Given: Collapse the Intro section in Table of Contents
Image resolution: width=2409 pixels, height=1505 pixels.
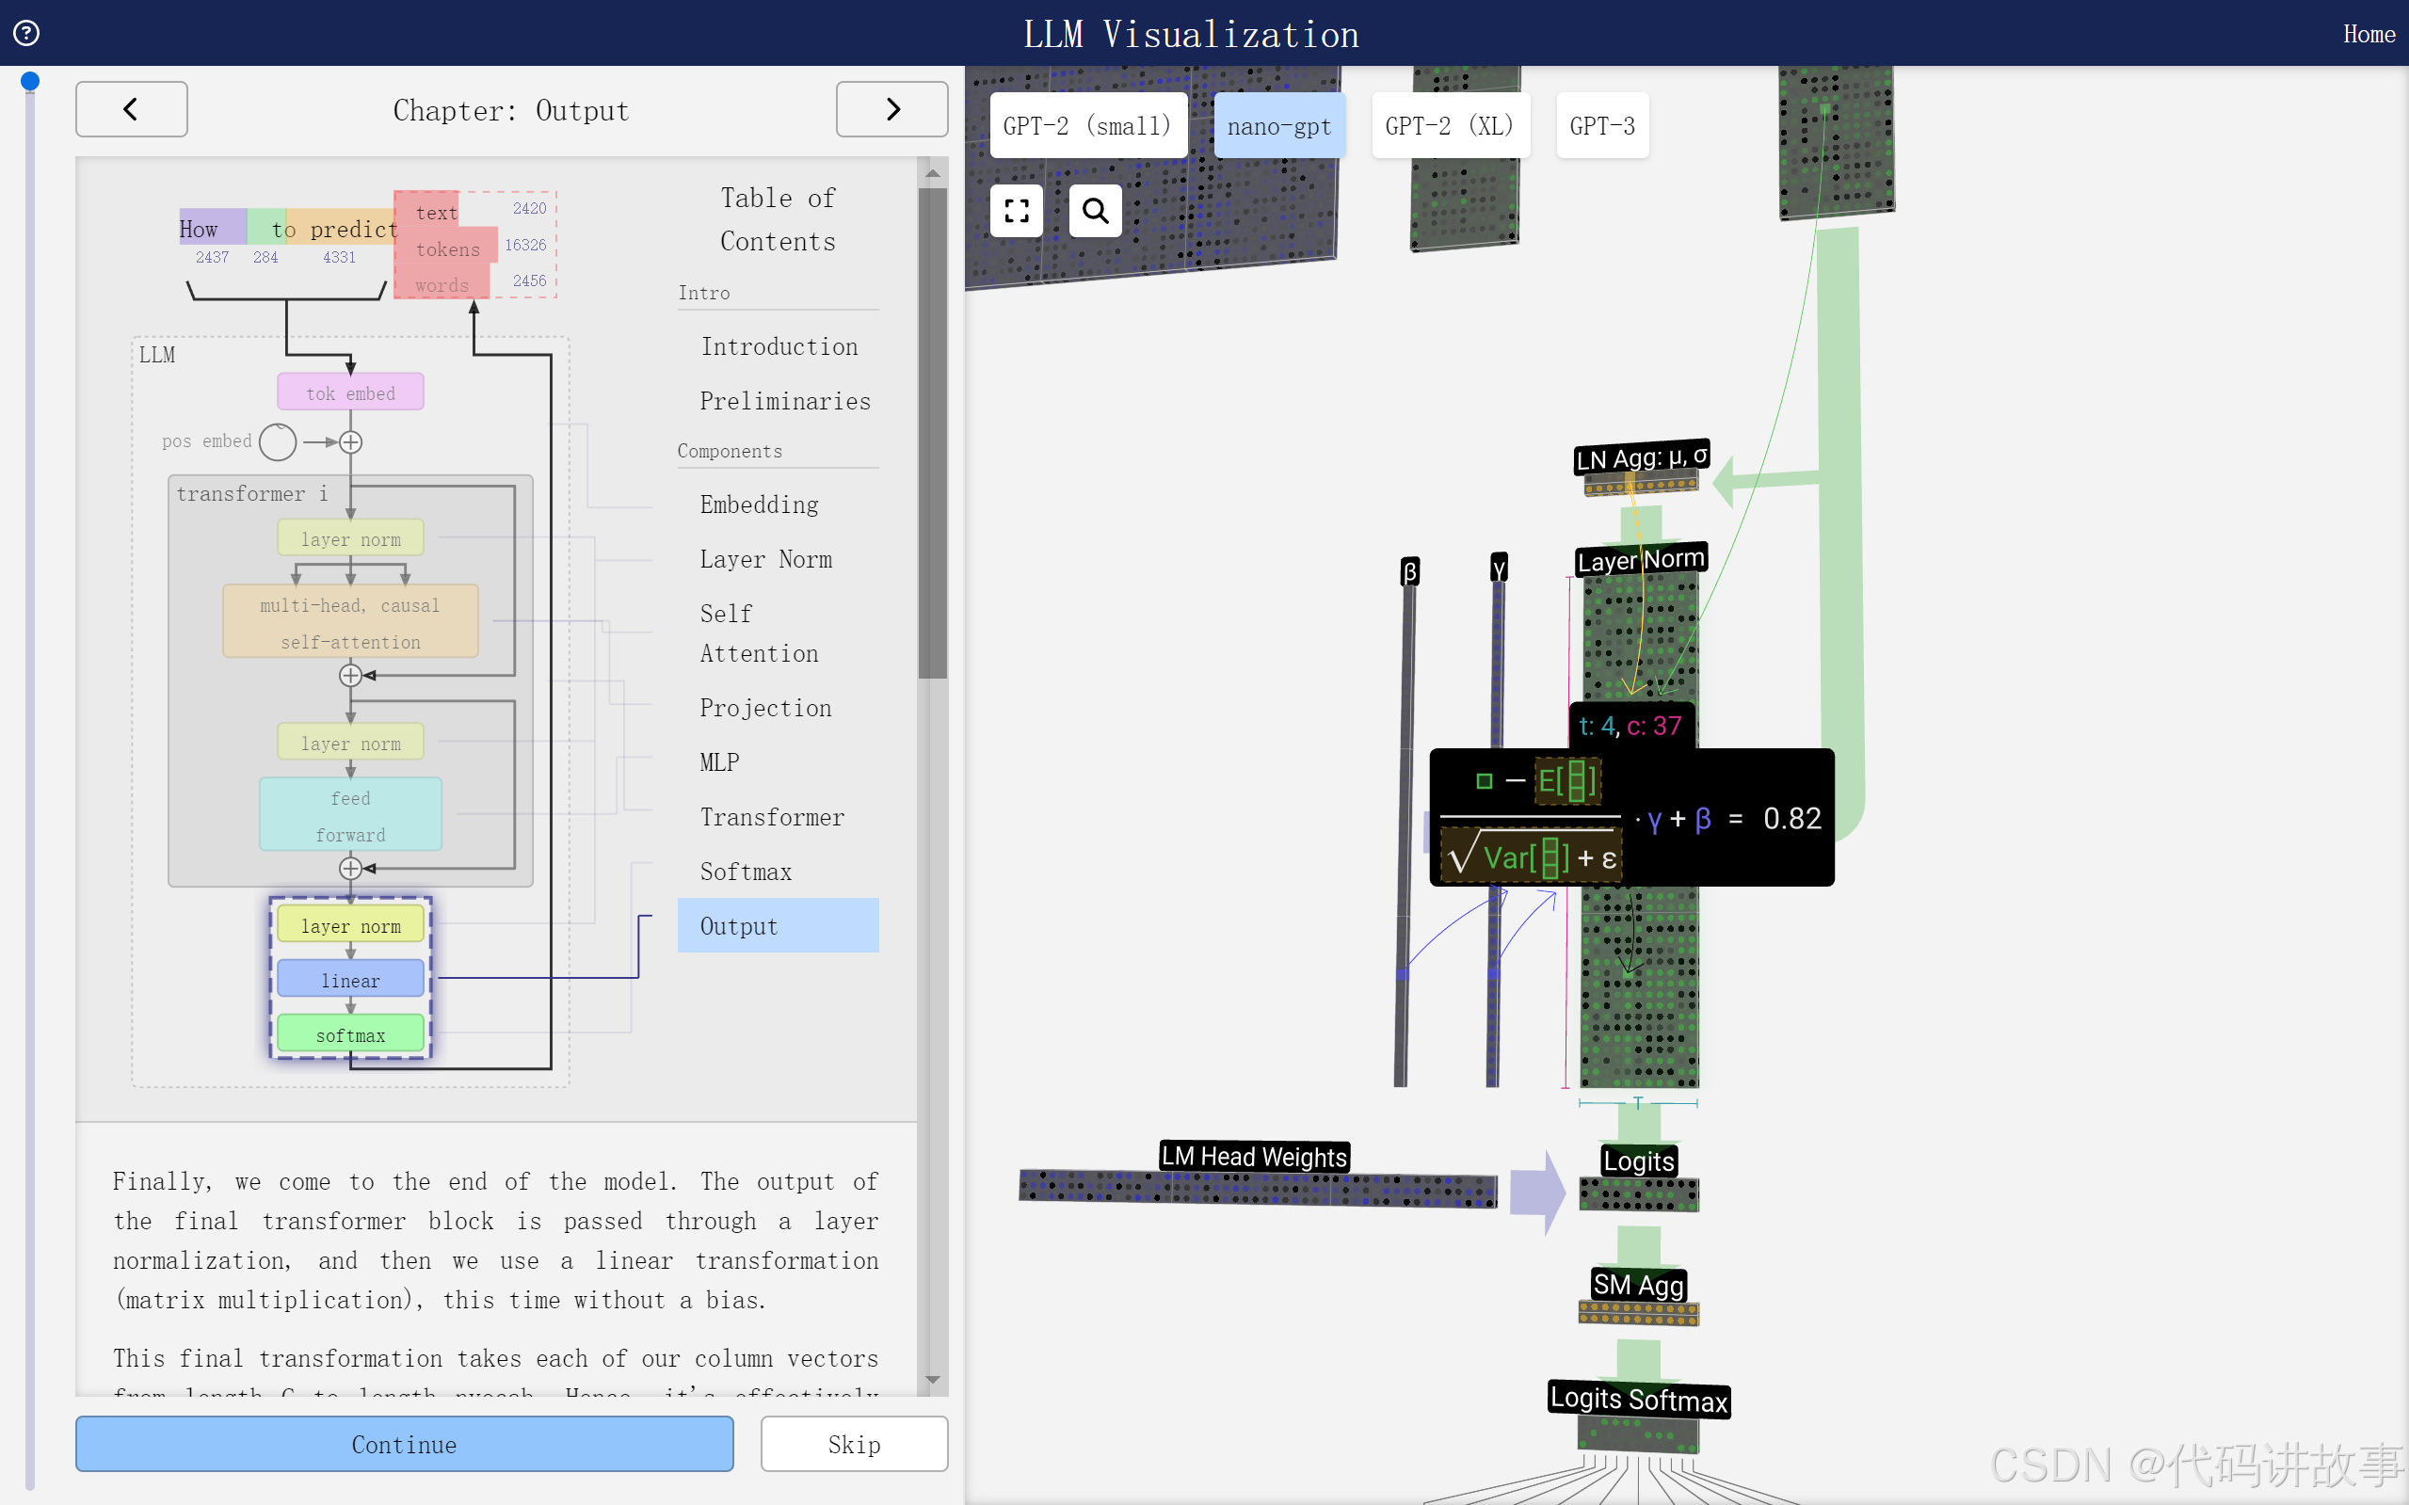Looking at the screenshot, I should (704, 292).
